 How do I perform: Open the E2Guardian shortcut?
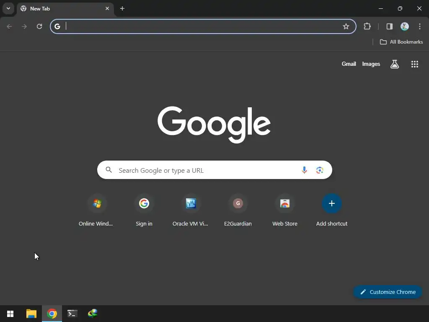pyautogui.click(x=238, y=210)
